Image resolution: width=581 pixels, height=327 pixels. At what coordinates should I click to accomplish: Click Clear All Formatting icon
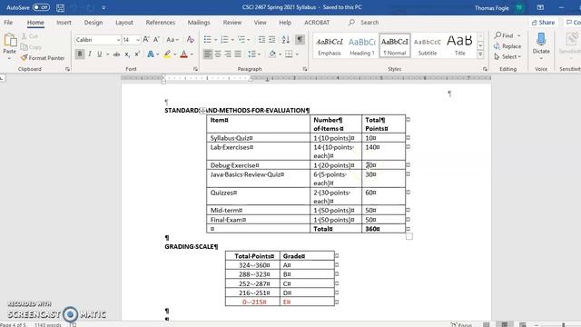pos(191,39)
